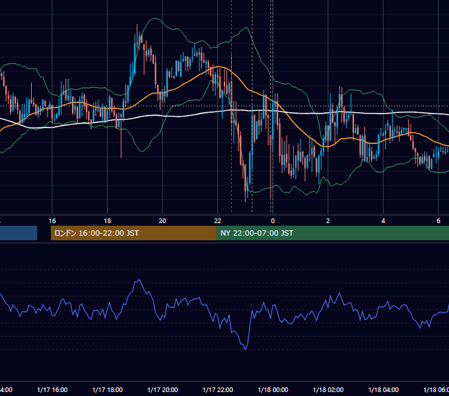Click the ロンドン 16:00-22:00 JST session bar
This screenshot has width=449, height=396.
[133, 233]
